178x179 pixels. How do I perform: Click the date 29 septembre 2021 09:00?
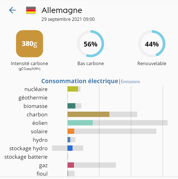68,19
